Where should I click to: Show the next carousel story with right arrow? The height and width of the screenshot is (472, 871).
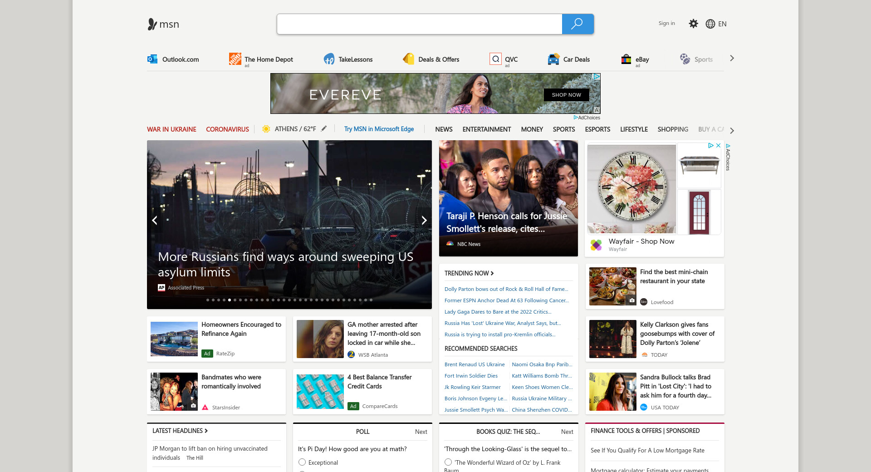(x=424, y=221)
